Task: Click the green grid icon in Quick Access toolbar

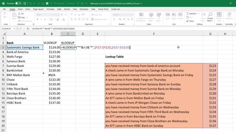Action: pyautogui.click(x=47, y=3)
